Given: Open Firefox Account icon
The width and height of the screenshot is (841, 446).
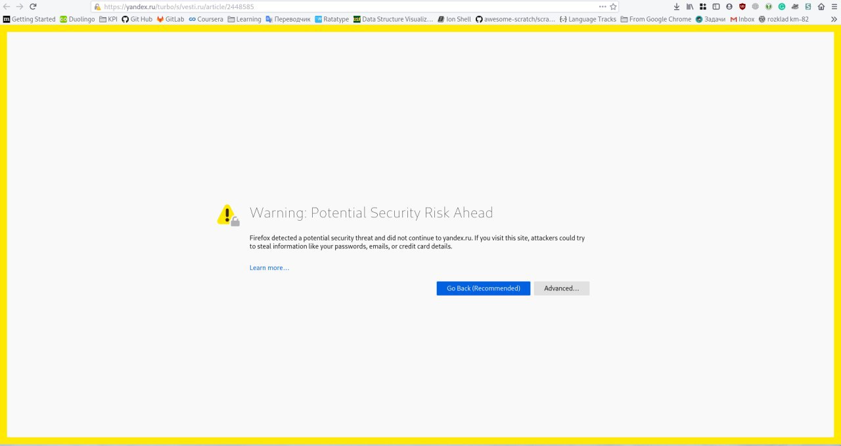Looking at the screenshot, I should (729, 7).
